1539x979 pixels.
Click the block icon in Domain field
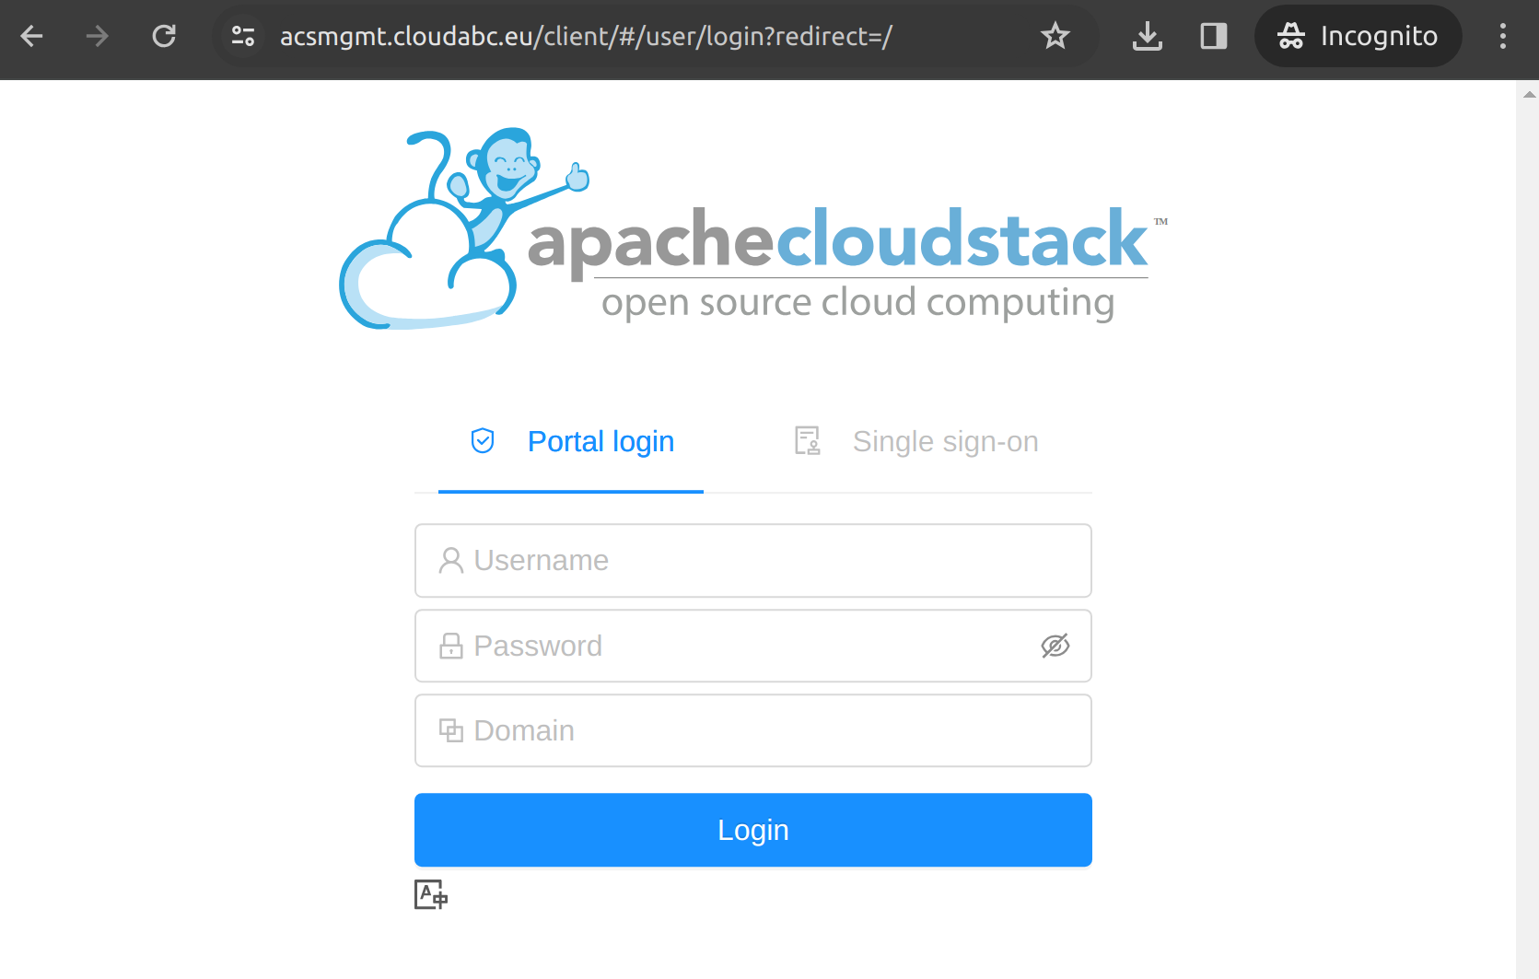(x=451, y=730)
